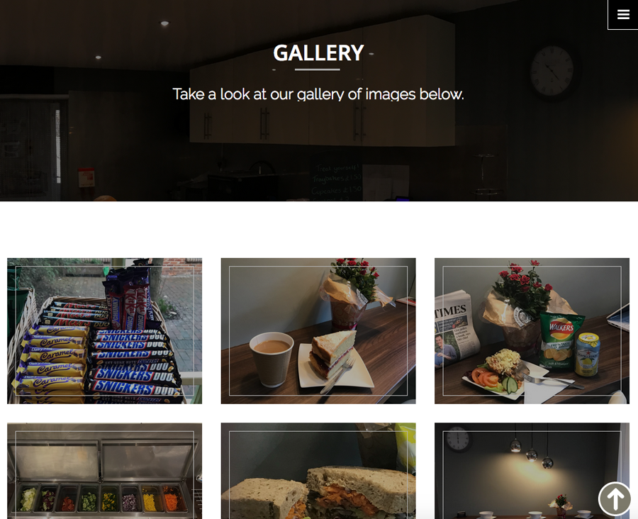
Task: Open the salad bar containers photo
Action: tap(105, 471)
